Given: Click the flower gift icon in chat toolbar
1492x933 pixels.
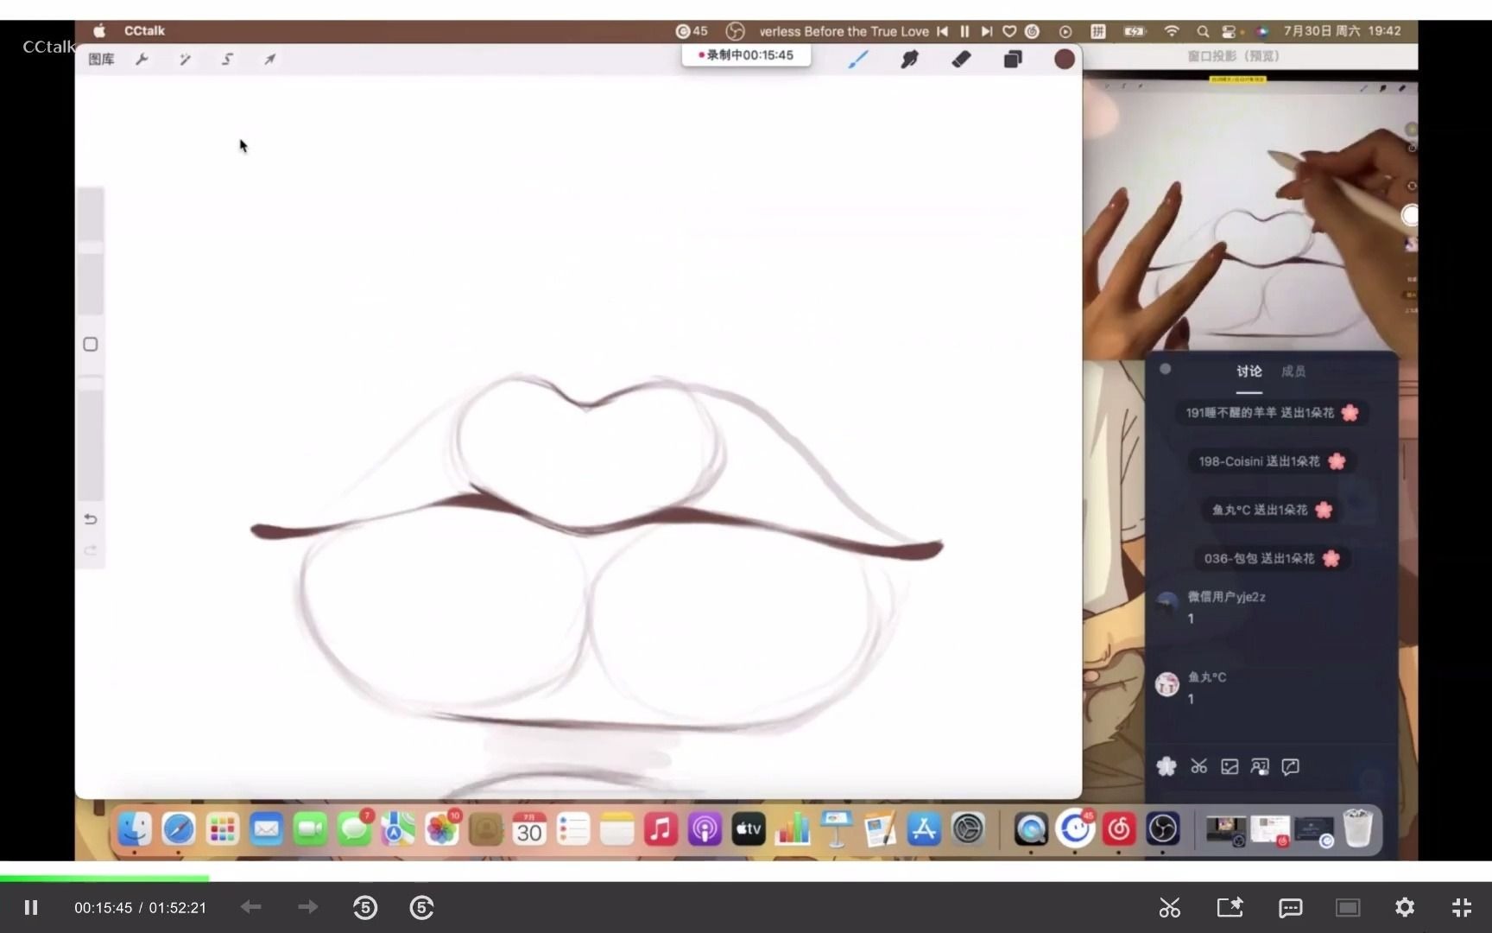Looking at the screenshot, I should coord(1166,766).
